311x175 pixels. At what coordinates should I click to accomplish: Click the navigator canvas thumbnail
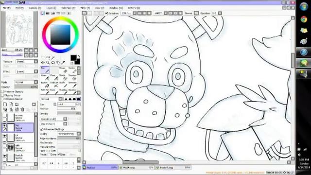coord(19,29)
